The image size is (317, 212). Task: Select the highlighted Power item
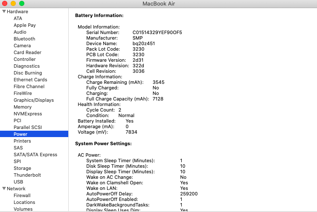coord(34,134)
